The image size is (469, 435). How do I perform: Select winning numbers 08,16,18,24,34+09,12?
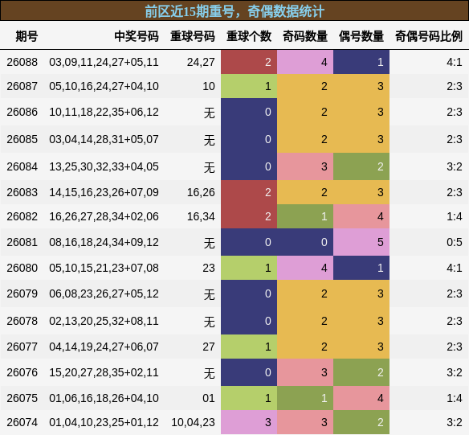point(104,242)
